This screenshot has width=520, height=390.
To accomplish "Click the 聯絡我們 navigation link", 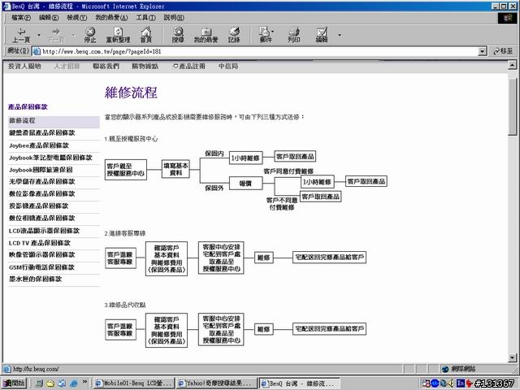I will [106, 67].
